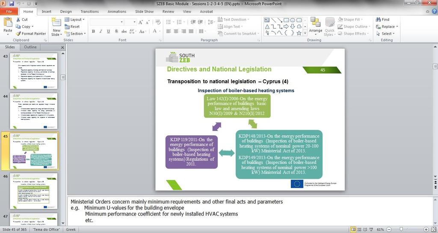Open Shape Outline options

(x=354, y=26)
